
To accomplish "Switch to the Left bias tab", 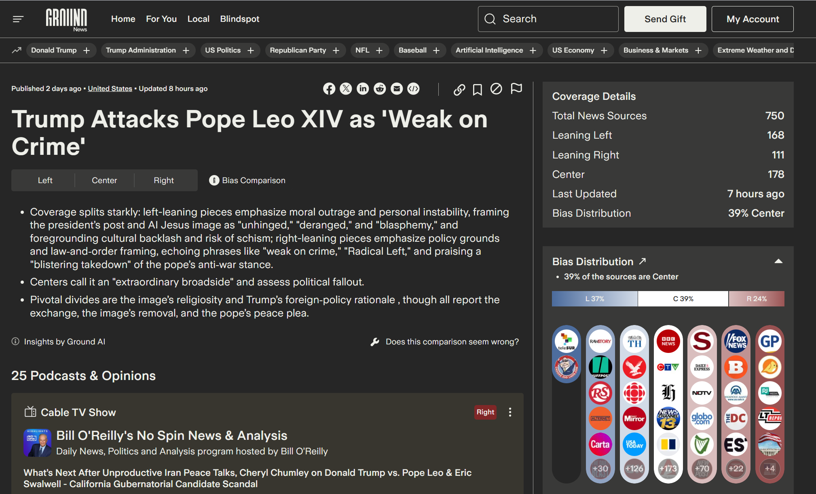I will click(x=45, y=180).
